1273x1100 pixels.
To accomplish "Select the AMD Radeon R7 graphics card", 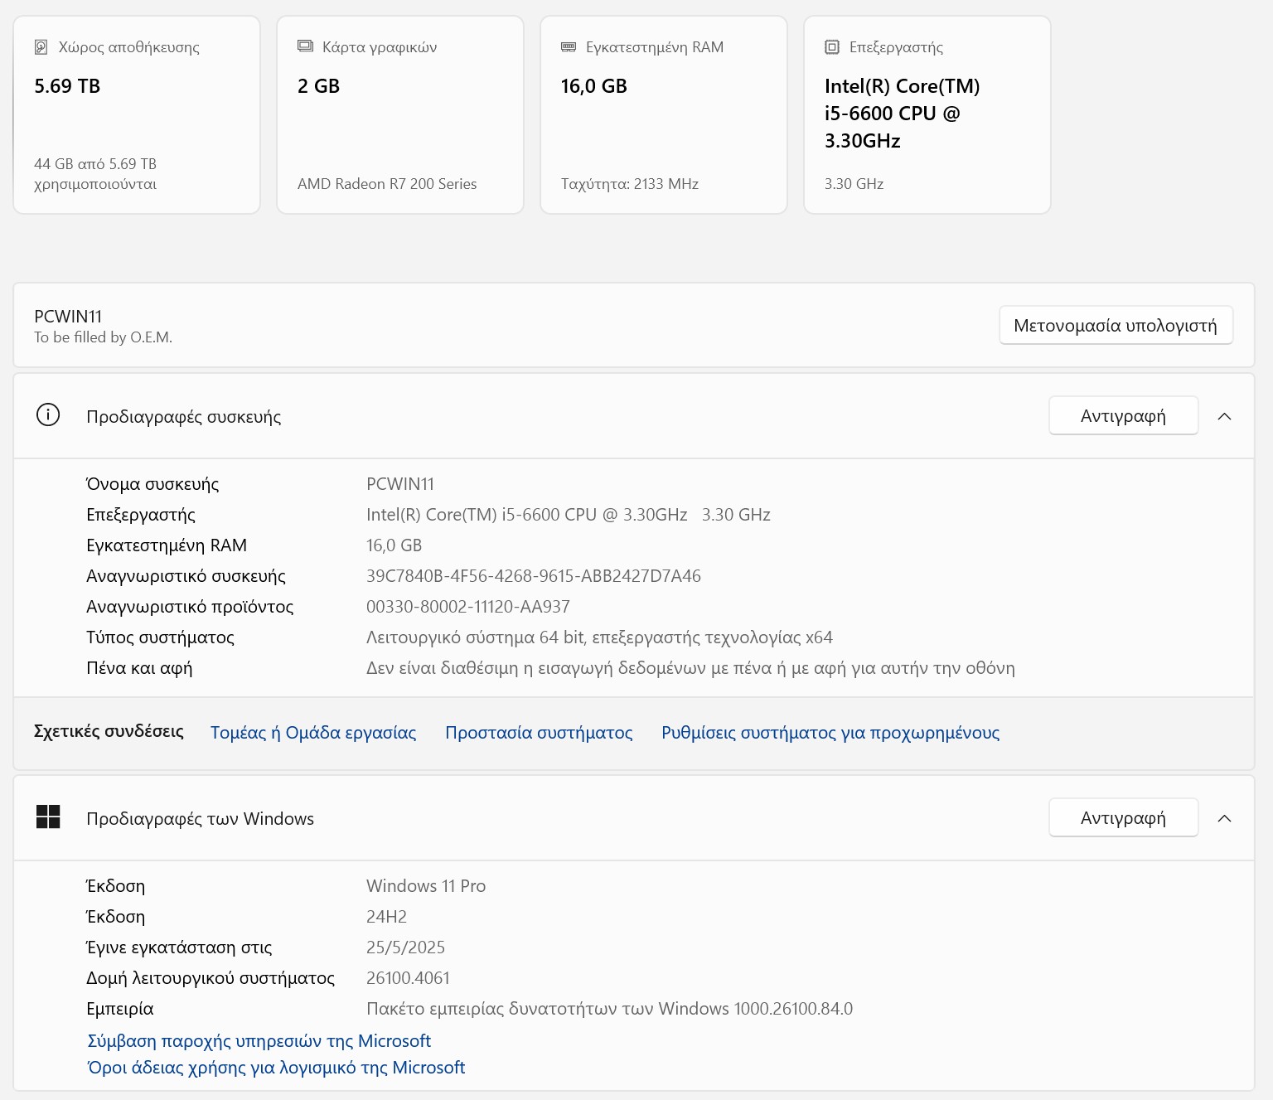I will coord(400,116).
